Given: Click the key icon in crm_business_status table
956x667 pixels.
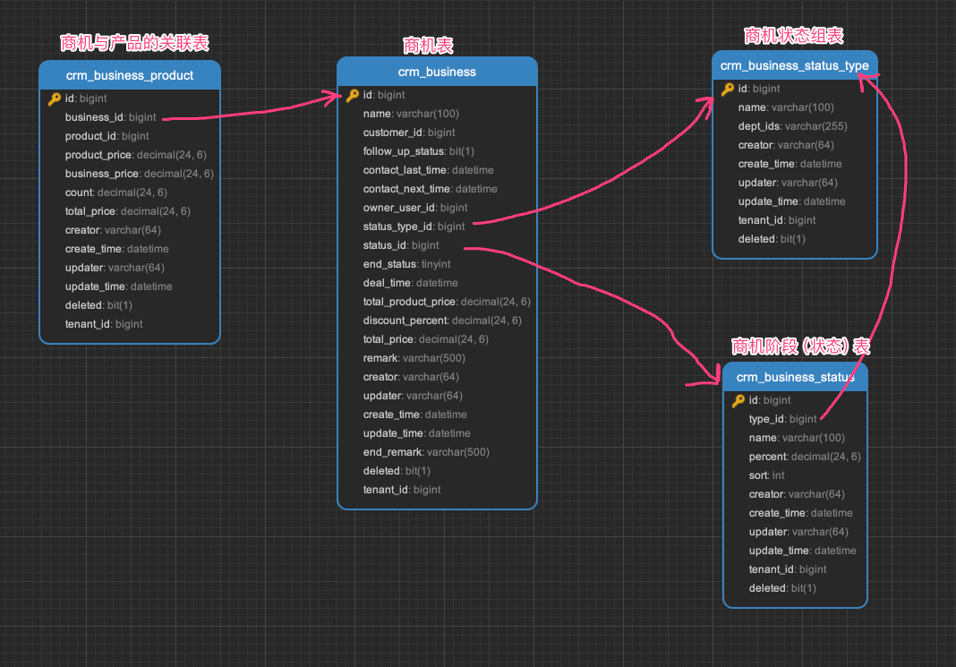Looking at the screenshot, I should click(738, 401).
